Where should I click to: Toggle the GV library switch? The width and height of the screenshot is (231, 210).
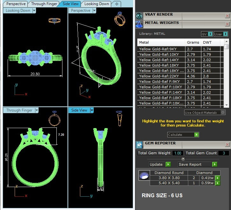(x=210, y=34)
